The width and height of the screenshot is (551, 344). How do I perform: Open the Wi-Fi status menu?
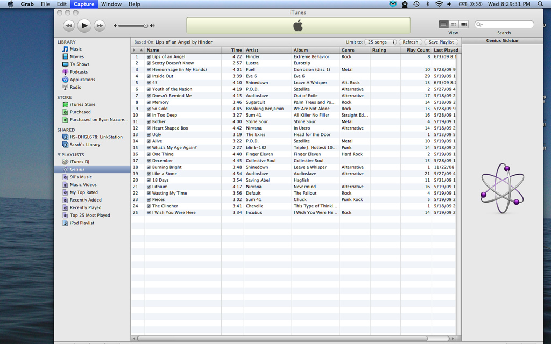[x=439, y=4]
